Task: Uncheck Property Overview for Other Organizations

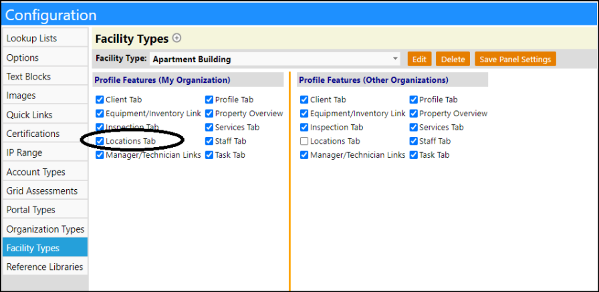Action: [x=413, y=114]
